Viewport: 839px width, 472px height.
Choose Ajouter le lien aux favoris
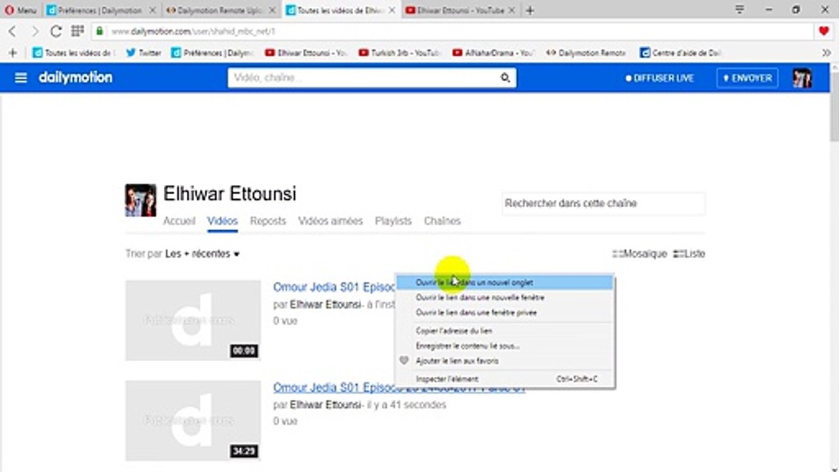tap(505, 361)
